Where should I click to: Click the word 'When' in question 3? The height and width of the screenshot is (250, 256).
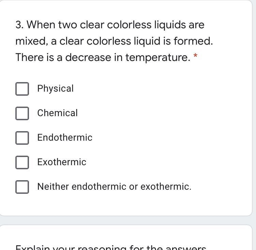[41, 25]
